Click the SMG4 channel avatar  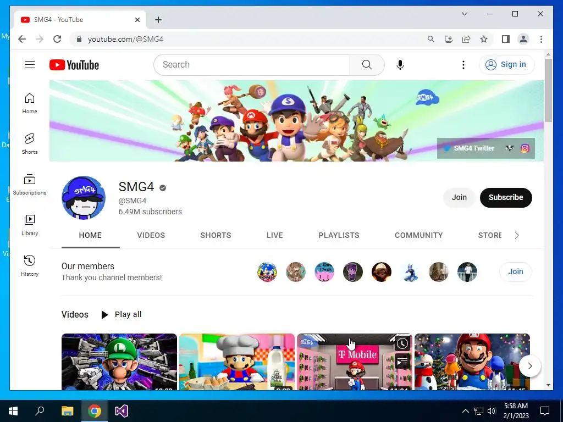(84, 197)
